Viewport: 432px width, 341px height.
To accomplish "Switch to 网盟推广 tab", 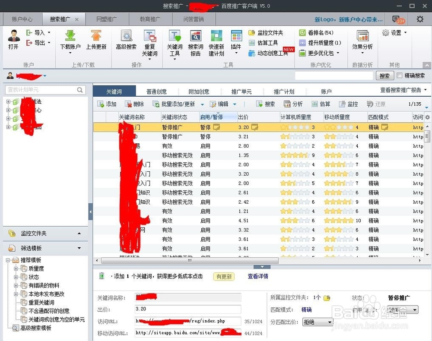I will click(107, 19).
